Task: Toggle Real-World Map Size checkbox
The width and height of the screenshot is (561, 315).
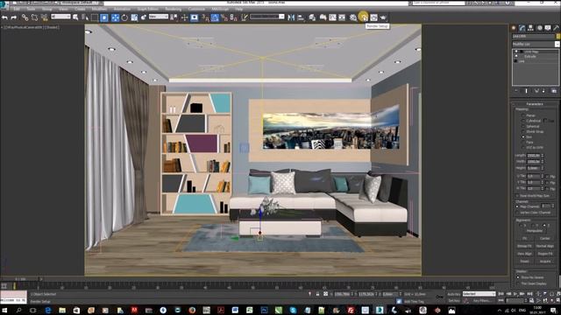Action: tap(517, 196)
